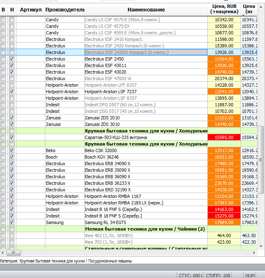Select Electrolux ERB 35090 X name
The height and width of the screenshot is (278, 265).
click(146, 170)
